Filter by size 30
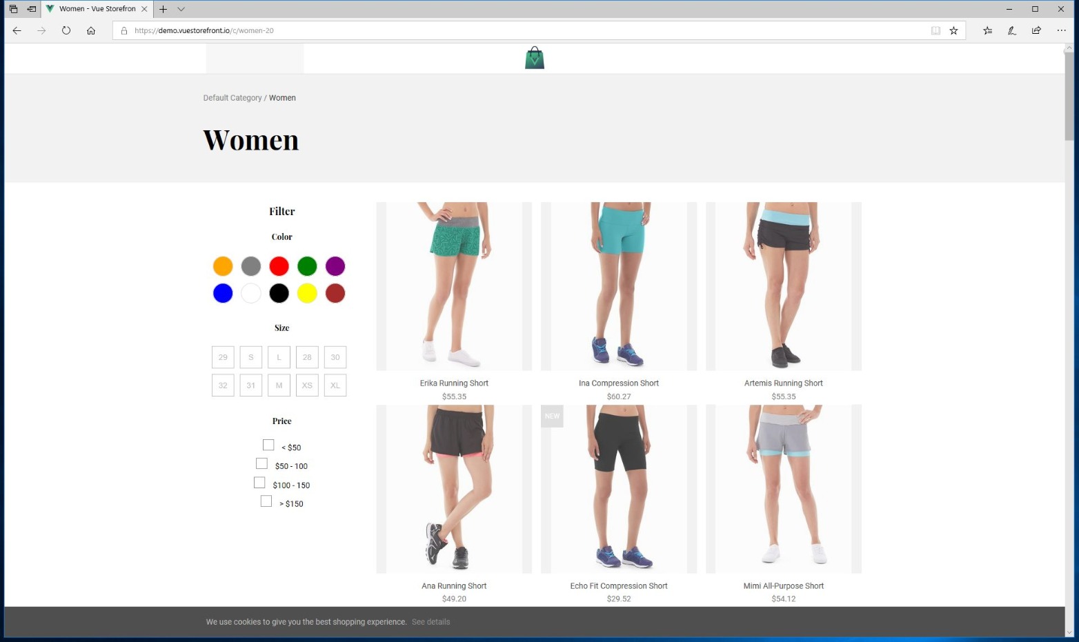The image size is (1079, 642). [335, 357]
